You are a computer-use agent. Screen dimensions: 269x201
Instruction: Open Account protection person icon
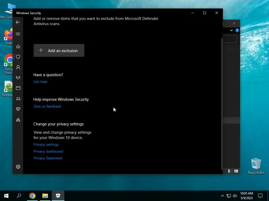(x=18, y=67)
